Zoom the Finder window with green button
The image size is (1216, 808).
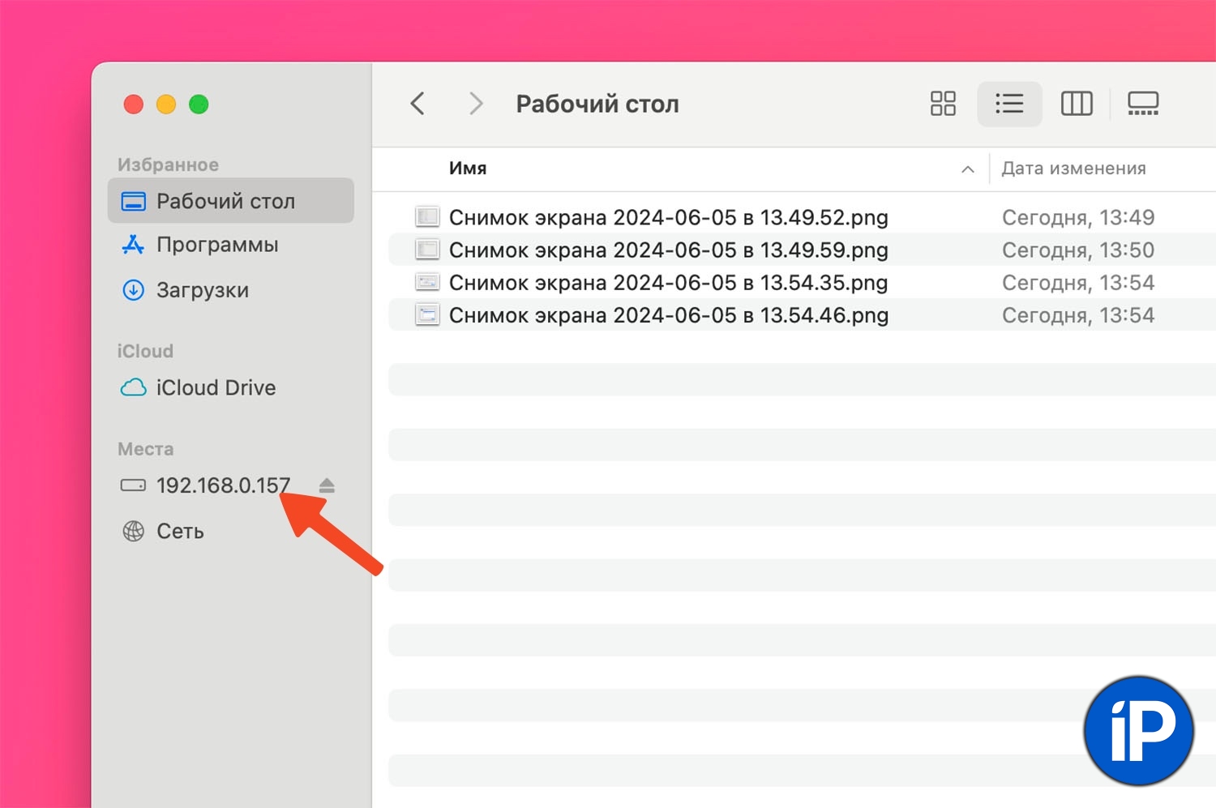click(x=199, y=105)
